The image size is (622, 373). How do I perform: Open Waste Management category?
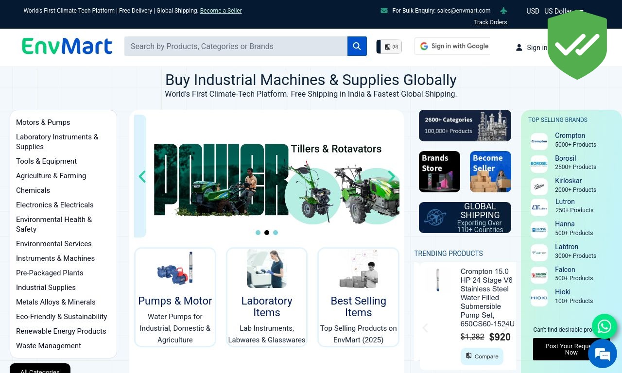[49, 346]
